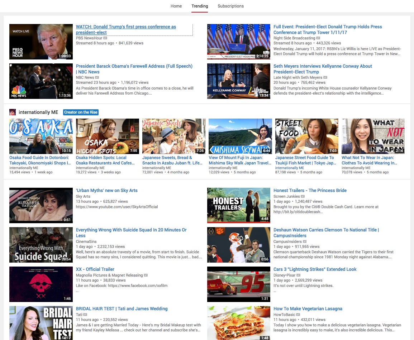Click verified badge next to Screen Junkies
This screenshot has height=340, width=414.
303,196
